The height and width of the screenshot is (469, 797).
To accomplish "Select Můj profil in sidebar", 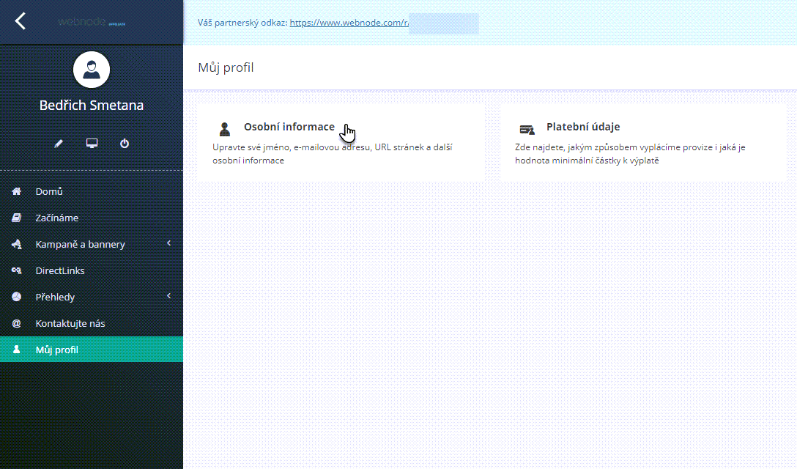I will (x=57, y=350).
